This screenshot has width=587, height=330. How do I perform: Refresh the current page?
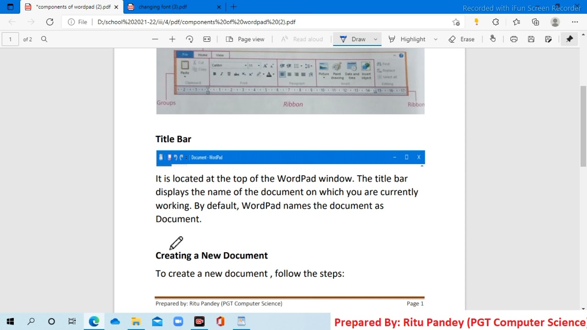tap(50, 22)
